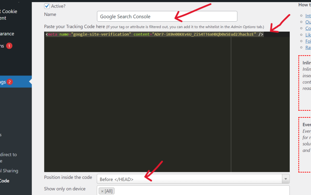Click the help link starting with 'Co'
The width and height of the screenshot is (311, 195).
point(308,28)
